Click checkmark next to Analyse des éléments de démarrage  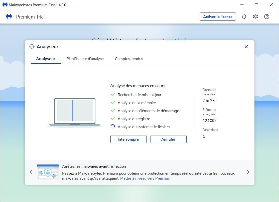113,110
